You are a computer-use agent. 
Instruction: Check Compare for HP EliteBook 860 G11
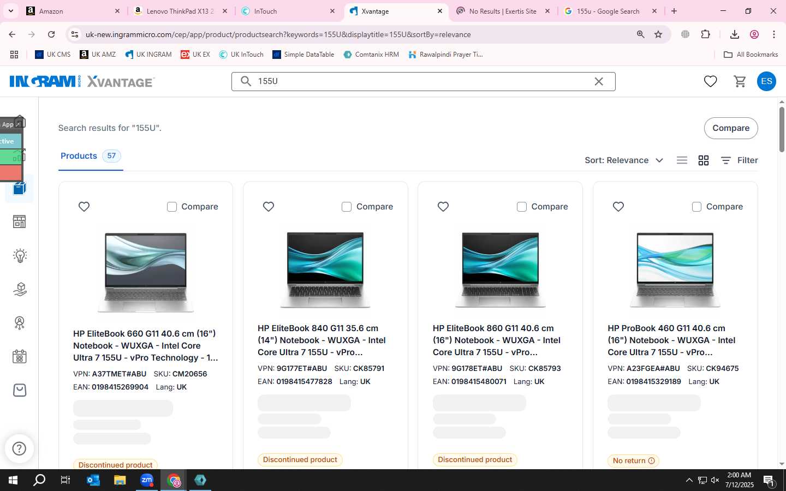click(522, 207)
